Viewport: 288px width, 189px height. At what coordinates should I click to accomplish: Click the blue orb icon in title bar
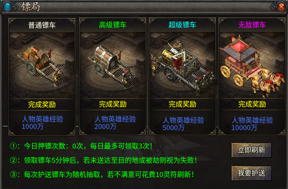(7, 7)
